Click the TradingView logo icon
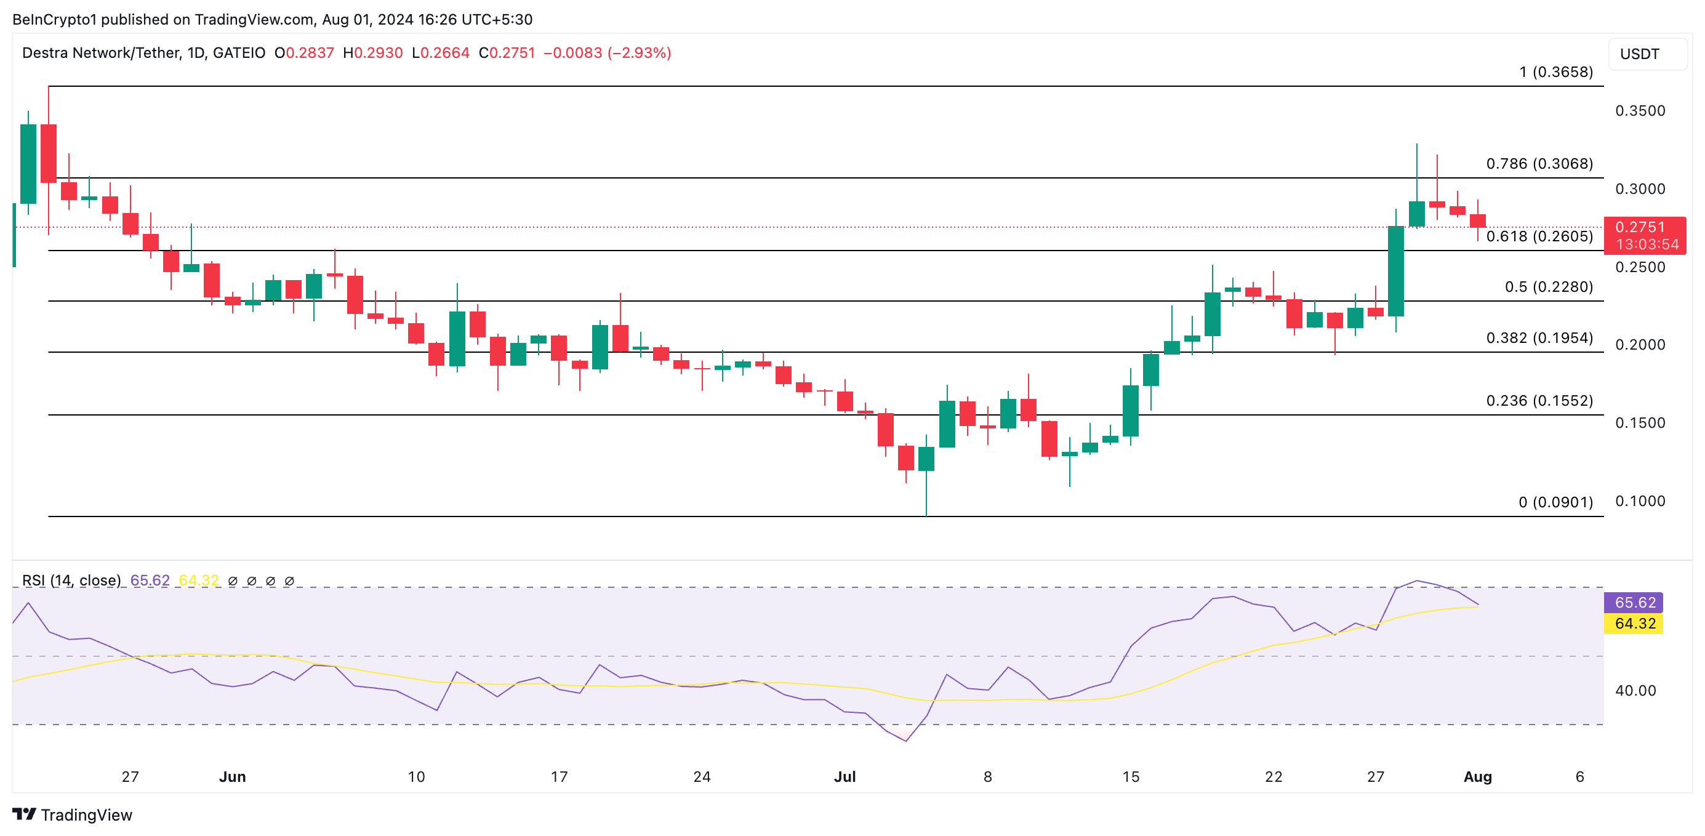Viewport: 1705px width, 836px height. tap(24, 813)
